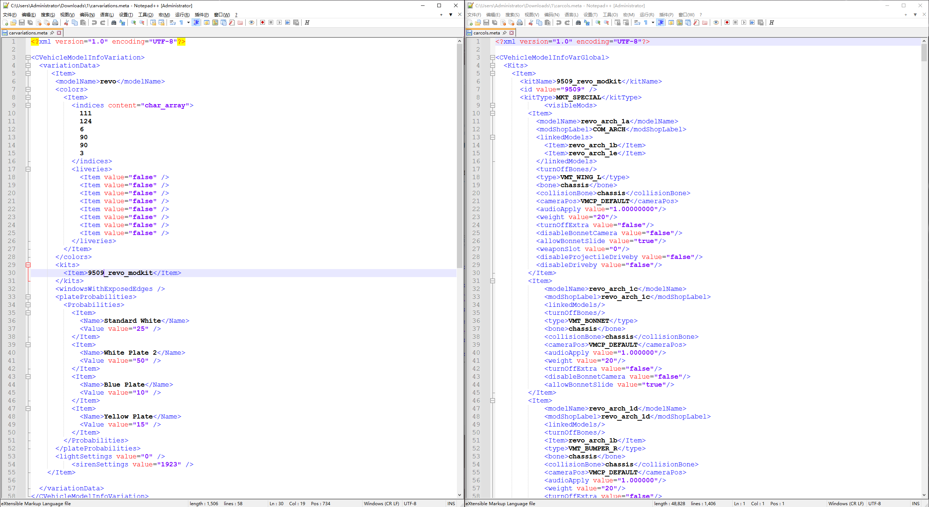The height and width of the screenshot is (507, 929).
Task: Print carvariations.meta with the printer icon
Action: [55, 22]
